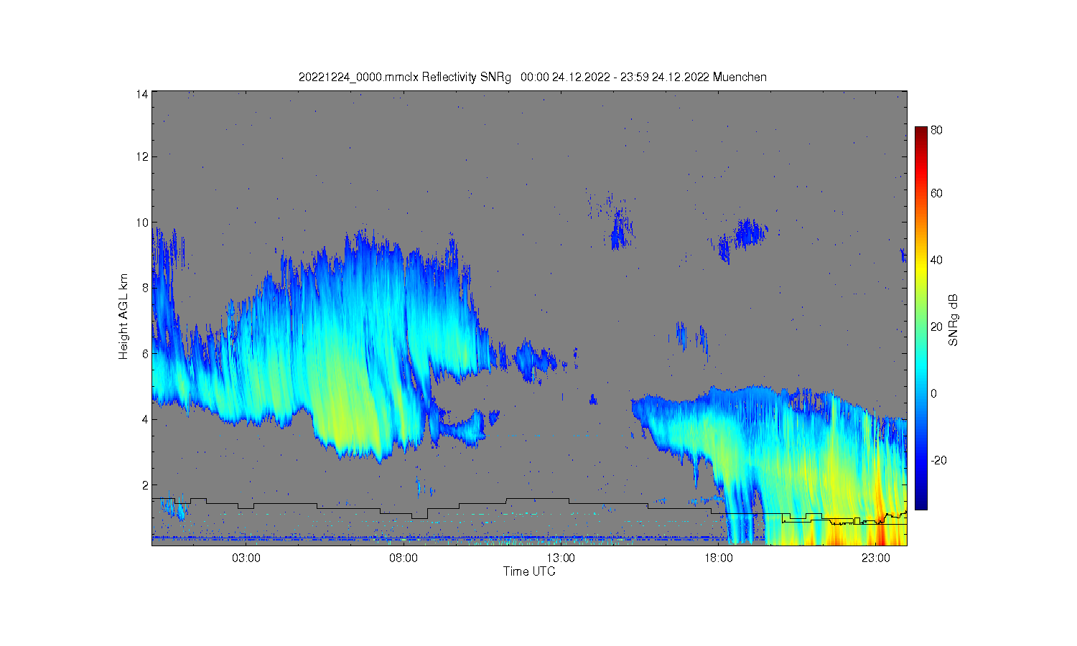
Task: Click the 'SNRg dB' colorbar label
Action: point(954,320)
